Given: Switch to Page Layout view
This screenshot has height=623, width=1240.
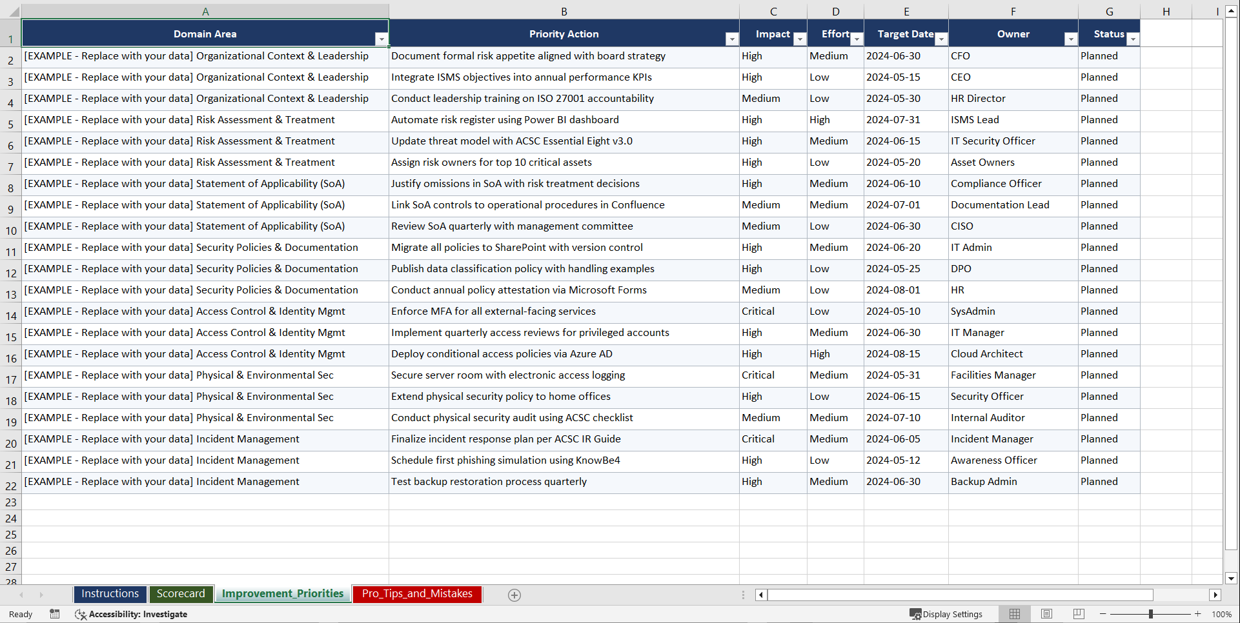Looking at the screenshot, I should [1046, 614].
